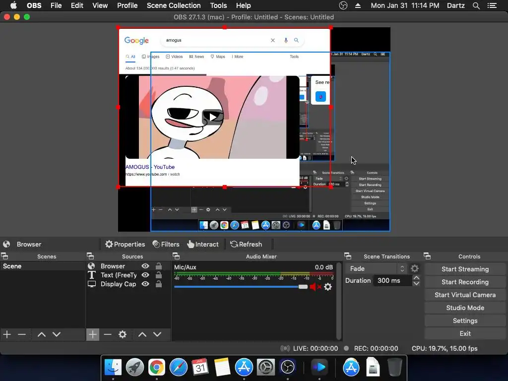Toggle visibility of Browser source
Image resolution: width=508 pixels, height=381 pixels.
click(145, 266)
